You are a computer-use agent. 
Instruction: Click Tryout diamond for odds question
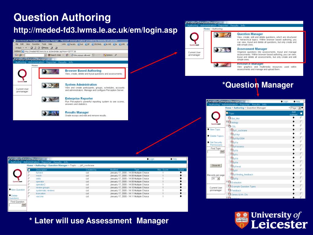click(181, 178)
